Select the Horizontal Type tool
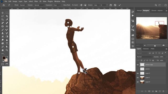 point(7,43)
